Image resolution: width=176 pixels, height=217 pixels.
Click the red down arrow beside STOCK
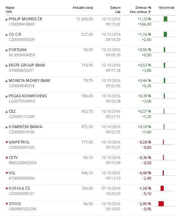7,204
